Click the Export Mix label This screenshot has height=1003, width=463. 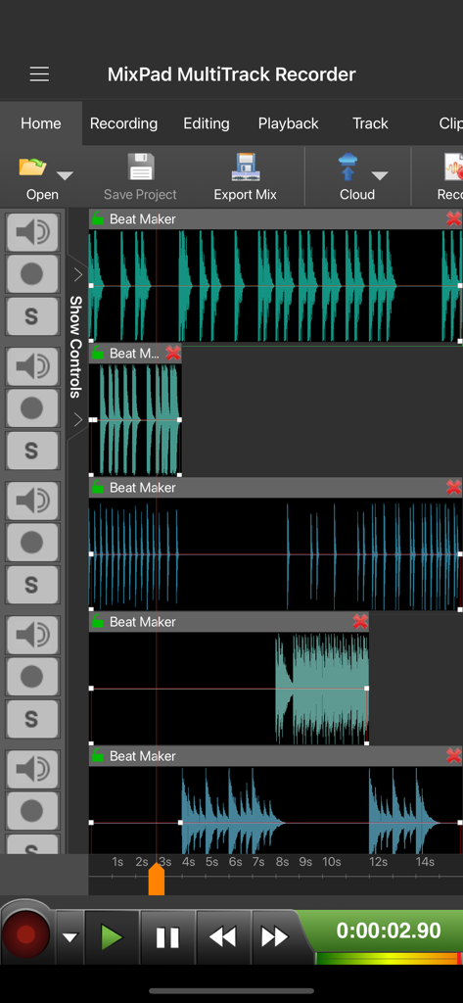click(246, 195)
